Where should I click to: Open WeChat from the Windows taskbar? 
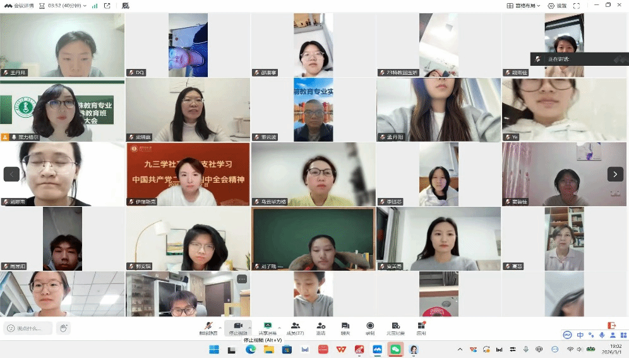(395, 349)
